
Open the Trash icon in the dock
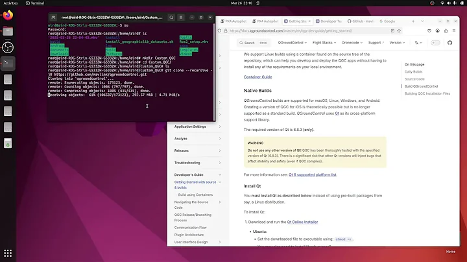(x=8, y=143)
